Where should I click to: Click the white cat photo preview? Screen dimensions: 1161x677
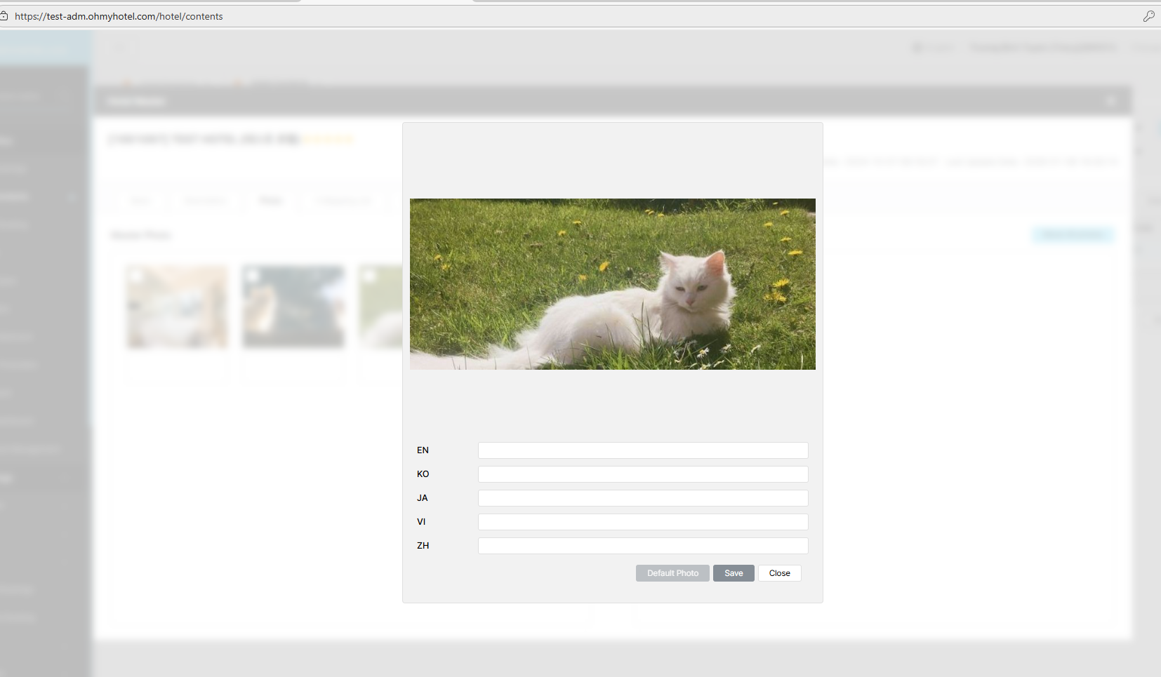[x=613, y=284]
